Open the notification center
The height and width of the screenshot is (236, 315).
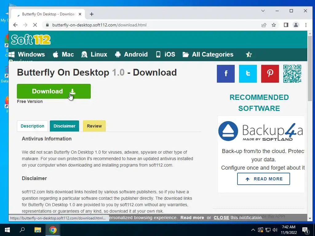305,230
